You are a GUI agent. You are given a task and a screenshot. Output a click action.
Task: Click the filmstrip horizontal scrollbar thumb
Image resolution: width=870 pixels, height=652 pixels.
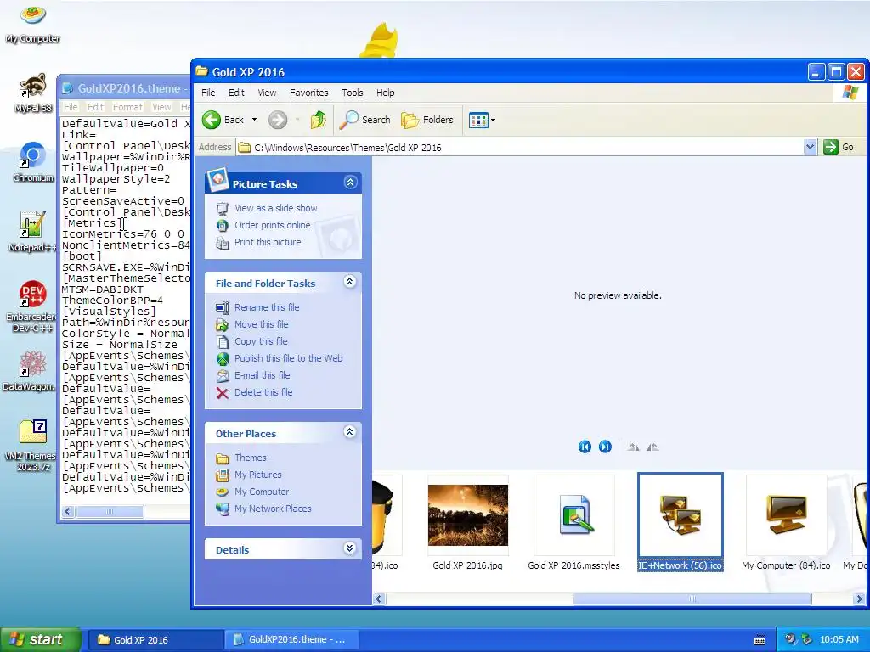692,599
